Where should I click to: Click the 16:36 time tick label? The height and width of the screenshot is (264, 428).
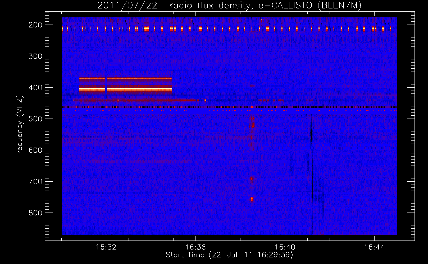[195, 247]
